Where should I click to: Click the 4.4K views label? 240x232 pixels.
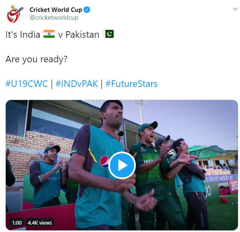click(x=40, y=223)
